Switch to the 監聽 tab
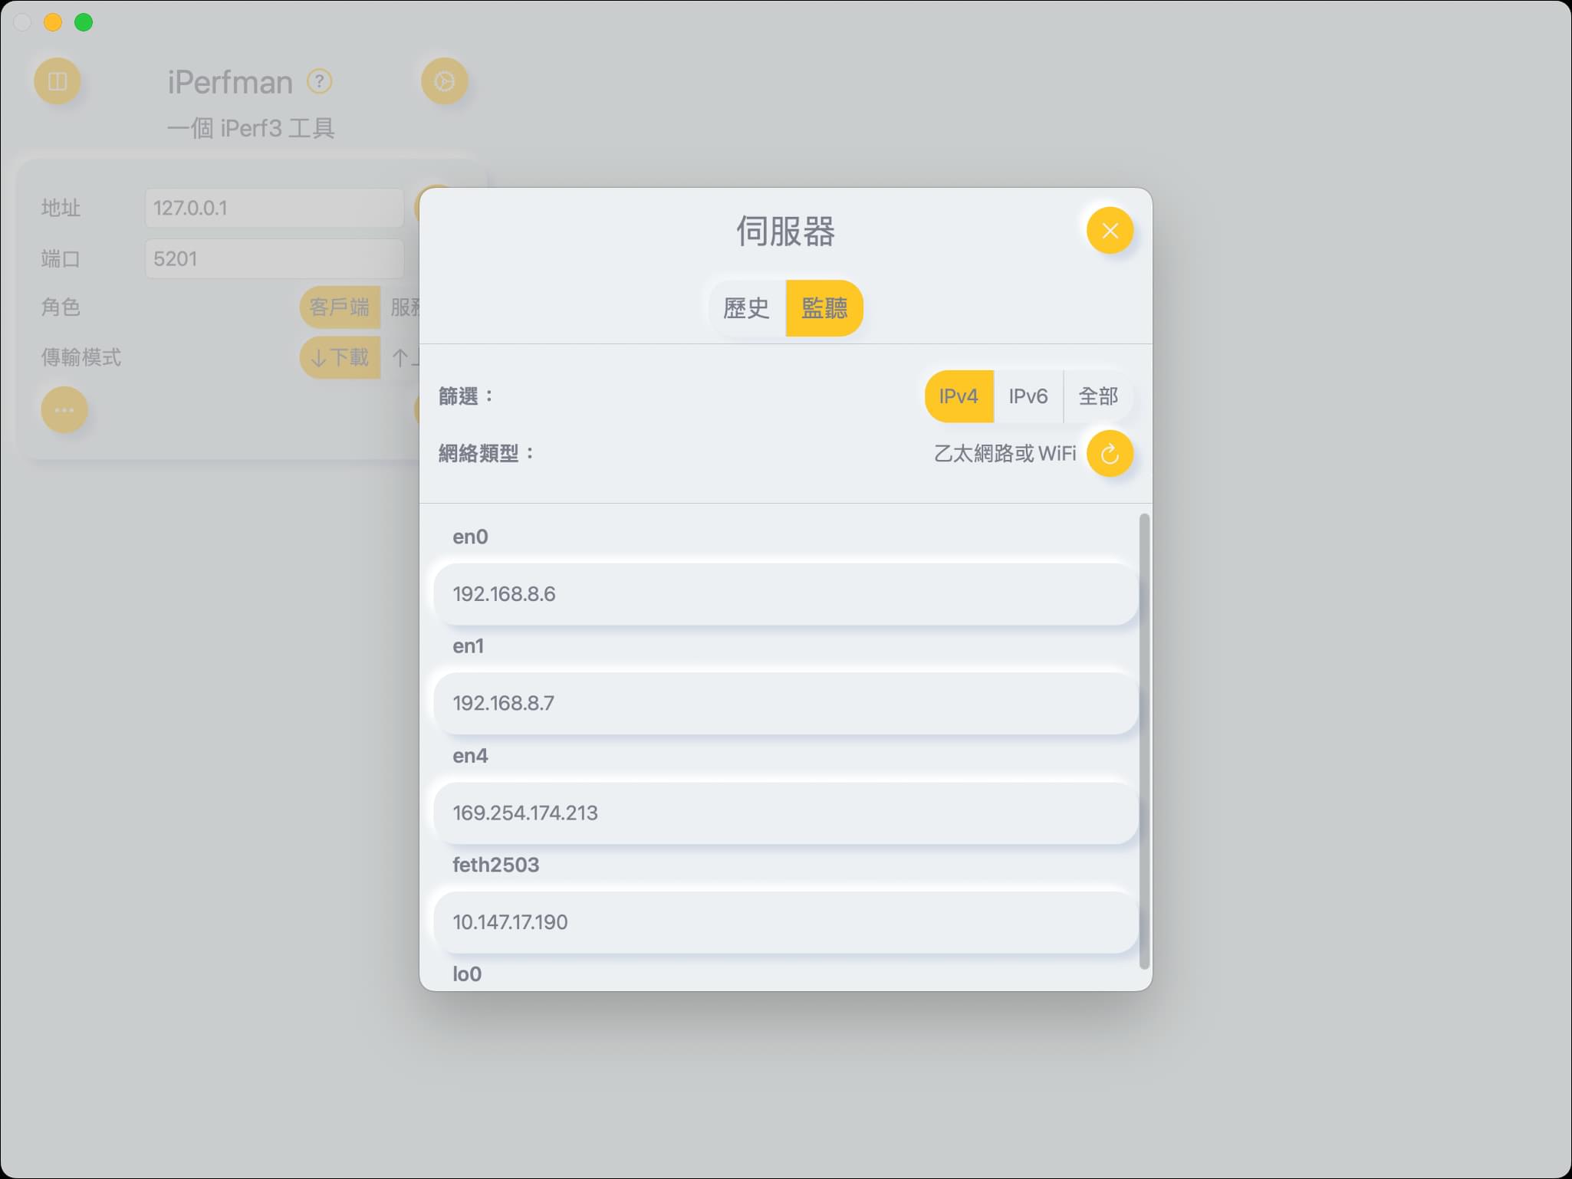 pyautogui.click(x=824, y=308)
